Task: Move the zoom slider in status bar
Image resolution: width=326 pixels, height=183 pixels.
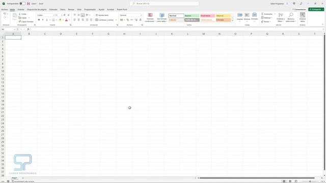Action: point(310,181)
